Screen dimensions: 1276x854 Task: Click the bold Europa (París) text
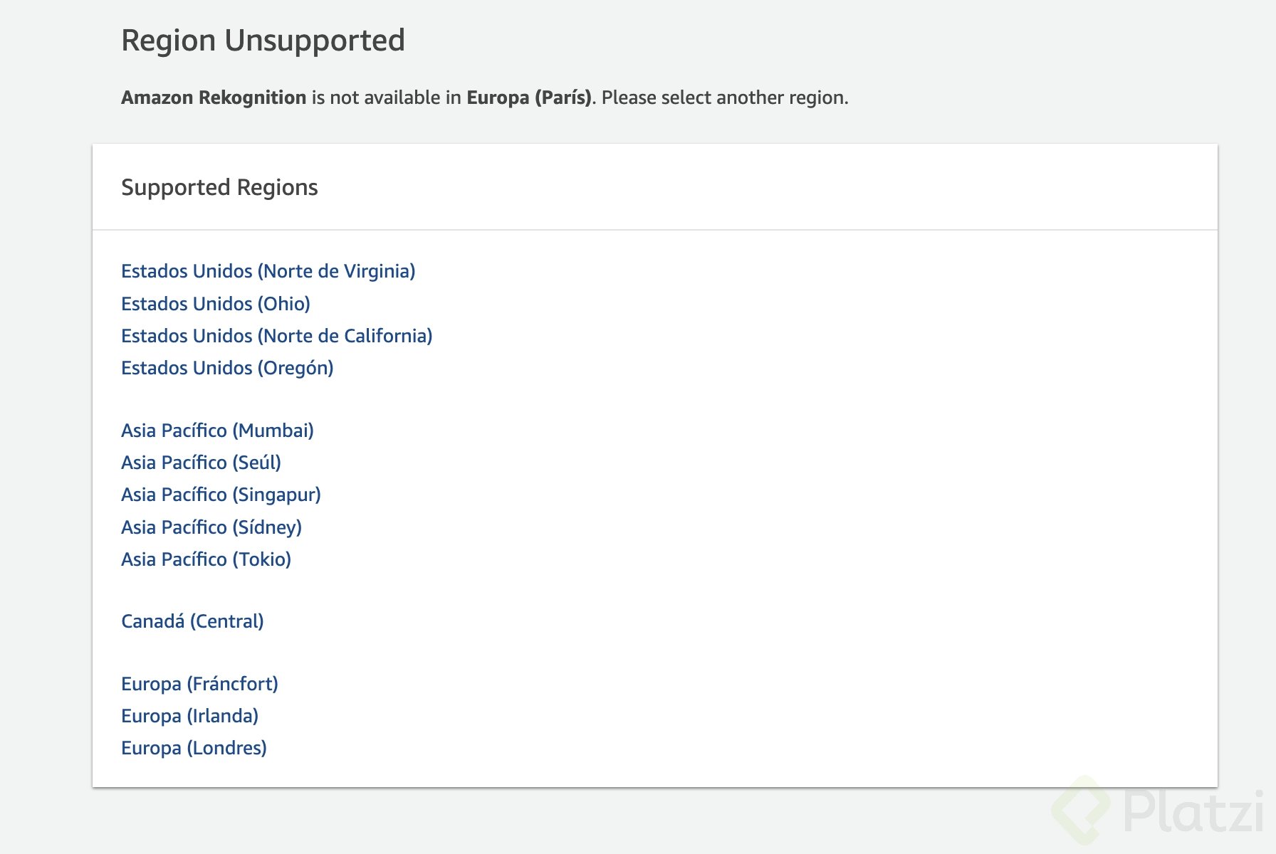pos(528,97)
